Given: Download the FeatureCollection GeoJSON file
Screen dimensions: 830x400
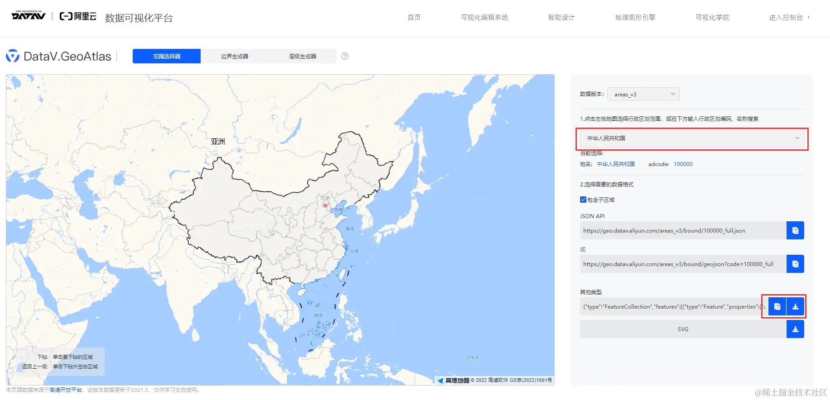Looking at the screenshot, I should coord(795,306).
